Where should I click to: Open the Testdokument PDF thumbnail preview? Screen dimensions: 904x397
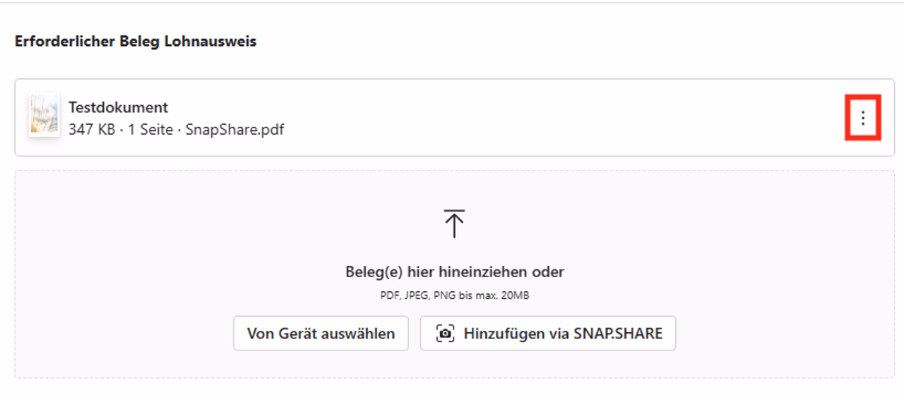click(44, 116)
